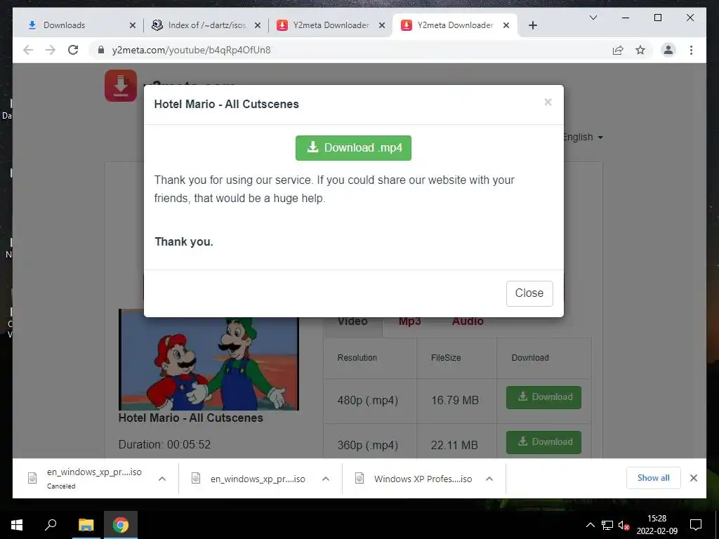This screenshot has width=719, height=539.
Task: Click the muted volume tray icon
Action: 624,525
